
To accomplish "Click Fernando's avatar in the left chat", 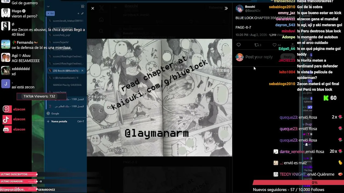I will 6,44.
